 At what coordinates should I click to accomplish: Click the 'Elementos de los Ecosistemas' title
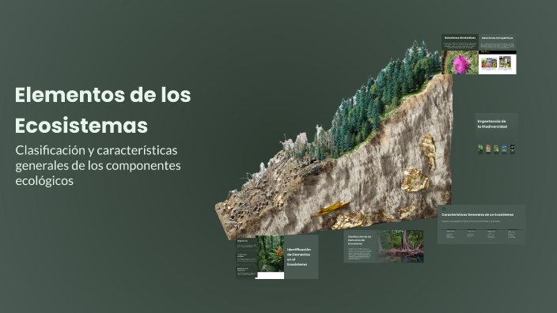103,110
